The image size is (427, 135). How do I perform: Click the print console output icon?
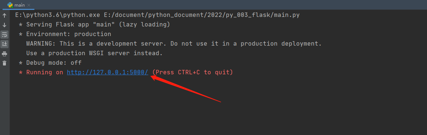tap(4, 54)
